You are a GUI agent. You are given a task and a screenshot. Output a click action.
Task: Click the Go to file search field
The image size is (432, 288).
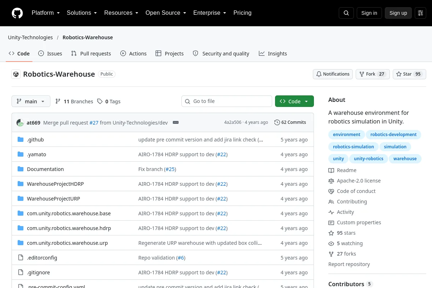227,102
